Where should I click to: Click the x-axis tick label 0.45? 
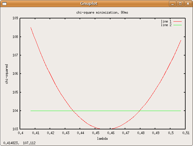[x=96, y=133]
